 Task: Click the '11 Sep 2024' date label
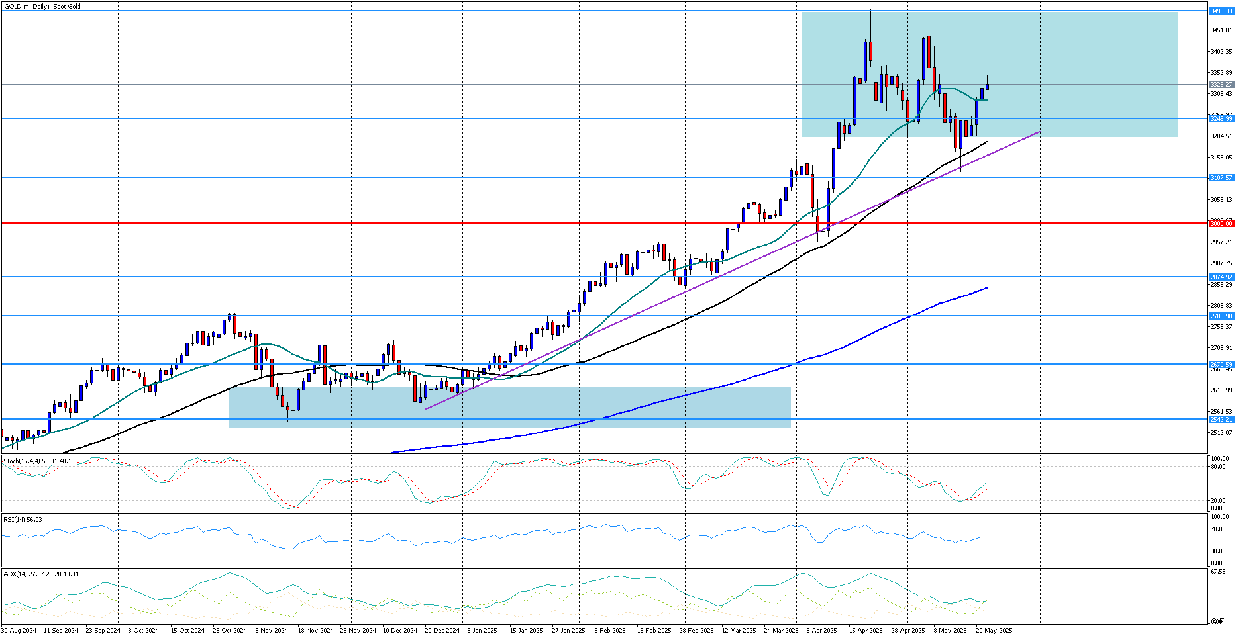pos(61,631)
